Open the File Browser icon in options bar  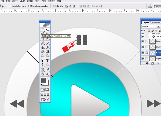point(150,6)
